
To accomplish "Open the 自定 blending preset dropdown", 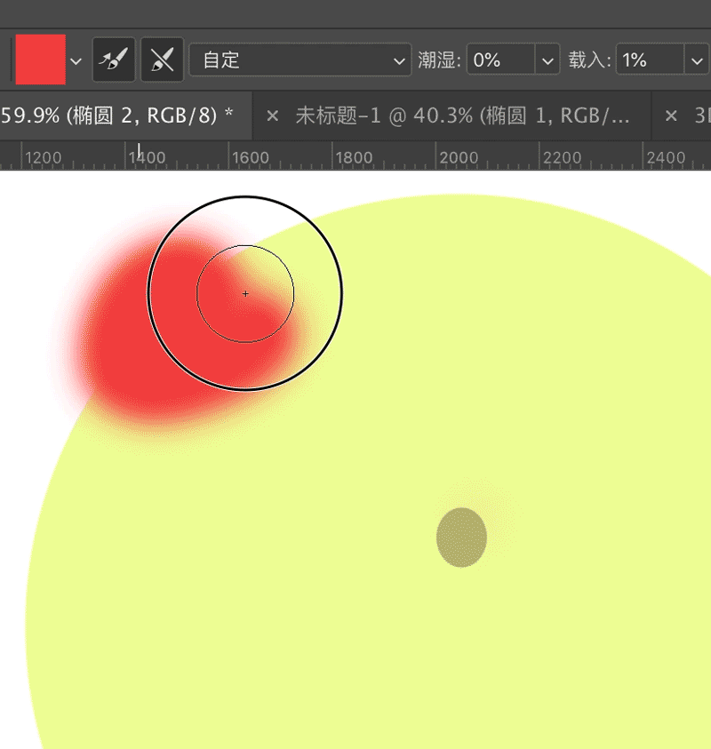I will [300, 60].
